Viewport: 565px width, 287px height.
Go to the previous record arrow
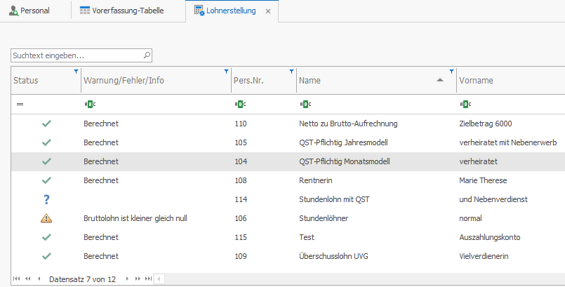point(39,279)
